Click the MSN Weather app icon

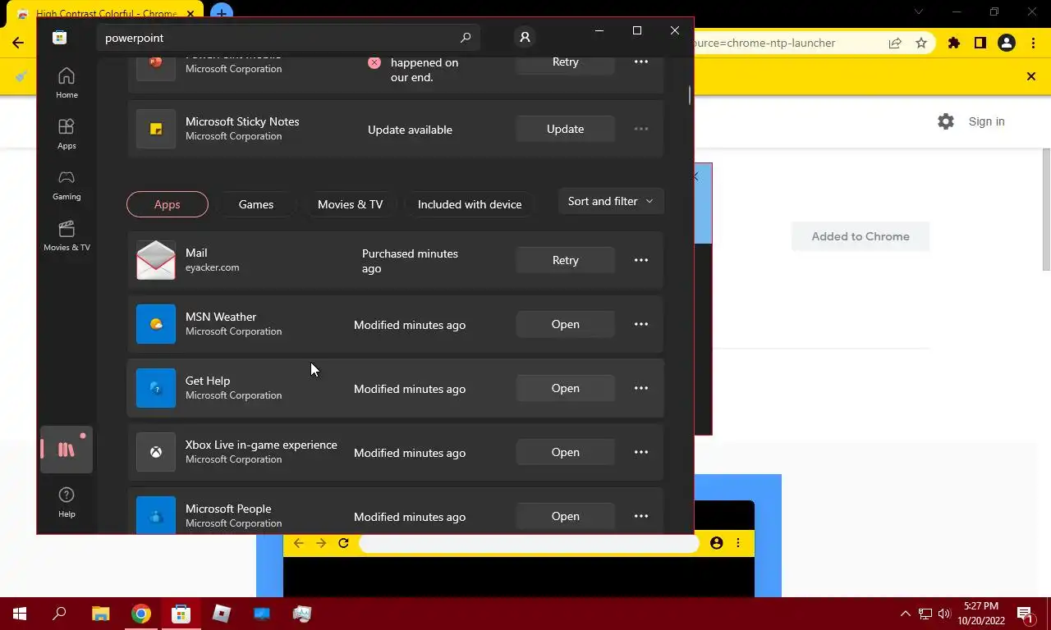click(x=156, y=324)
